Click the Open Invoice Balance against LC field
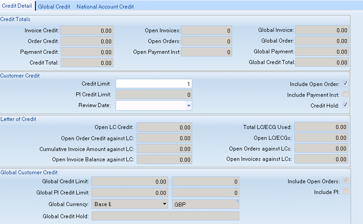 click(164, 159)
